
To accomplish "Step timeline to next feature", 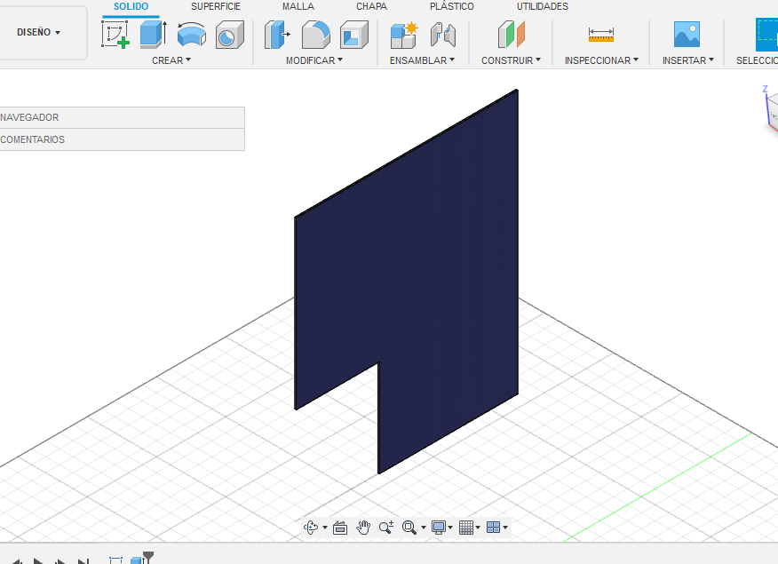I will click(x=60, y=561).
